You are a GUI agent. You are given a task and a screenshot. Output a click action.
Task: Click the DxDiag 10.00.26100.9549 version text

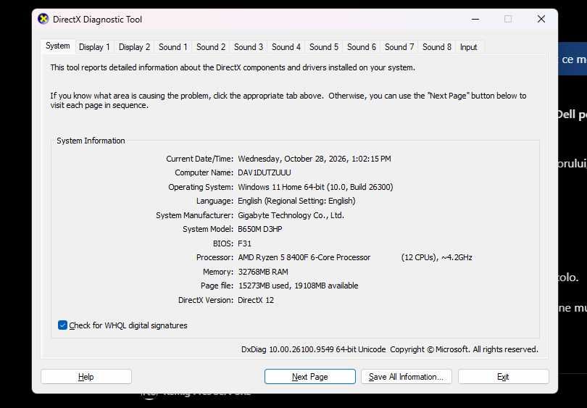click(313, 349)
